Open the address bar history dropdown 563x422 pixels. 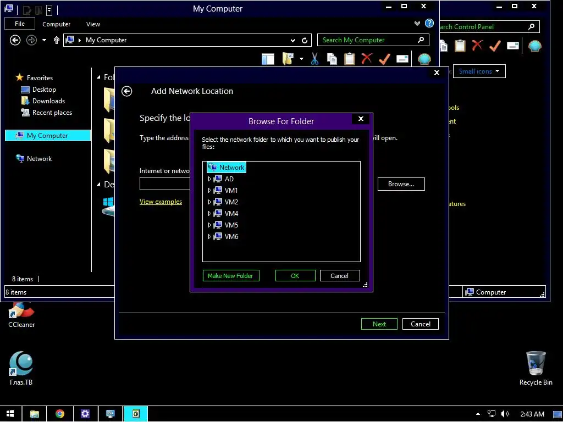pyautogui.click(x=292, y=40)
